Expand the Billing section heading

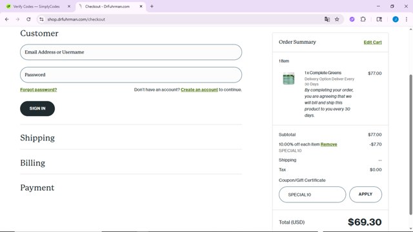(33, 163)
